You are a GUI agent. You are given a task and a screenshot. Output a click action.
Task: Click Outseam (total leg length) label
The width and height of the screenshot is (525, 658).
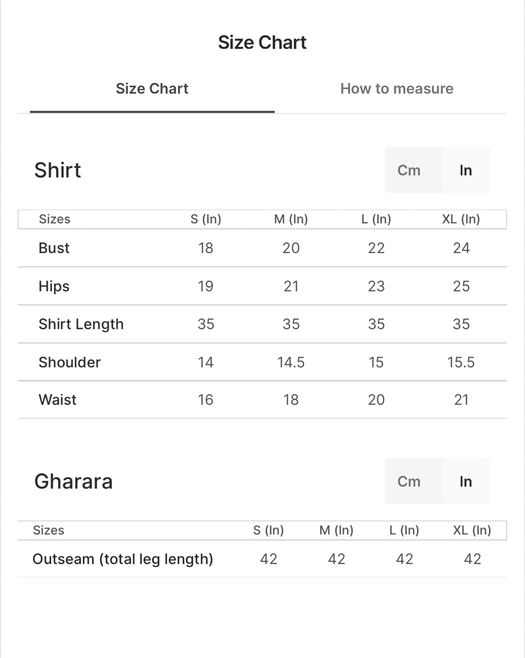point(123,559)
